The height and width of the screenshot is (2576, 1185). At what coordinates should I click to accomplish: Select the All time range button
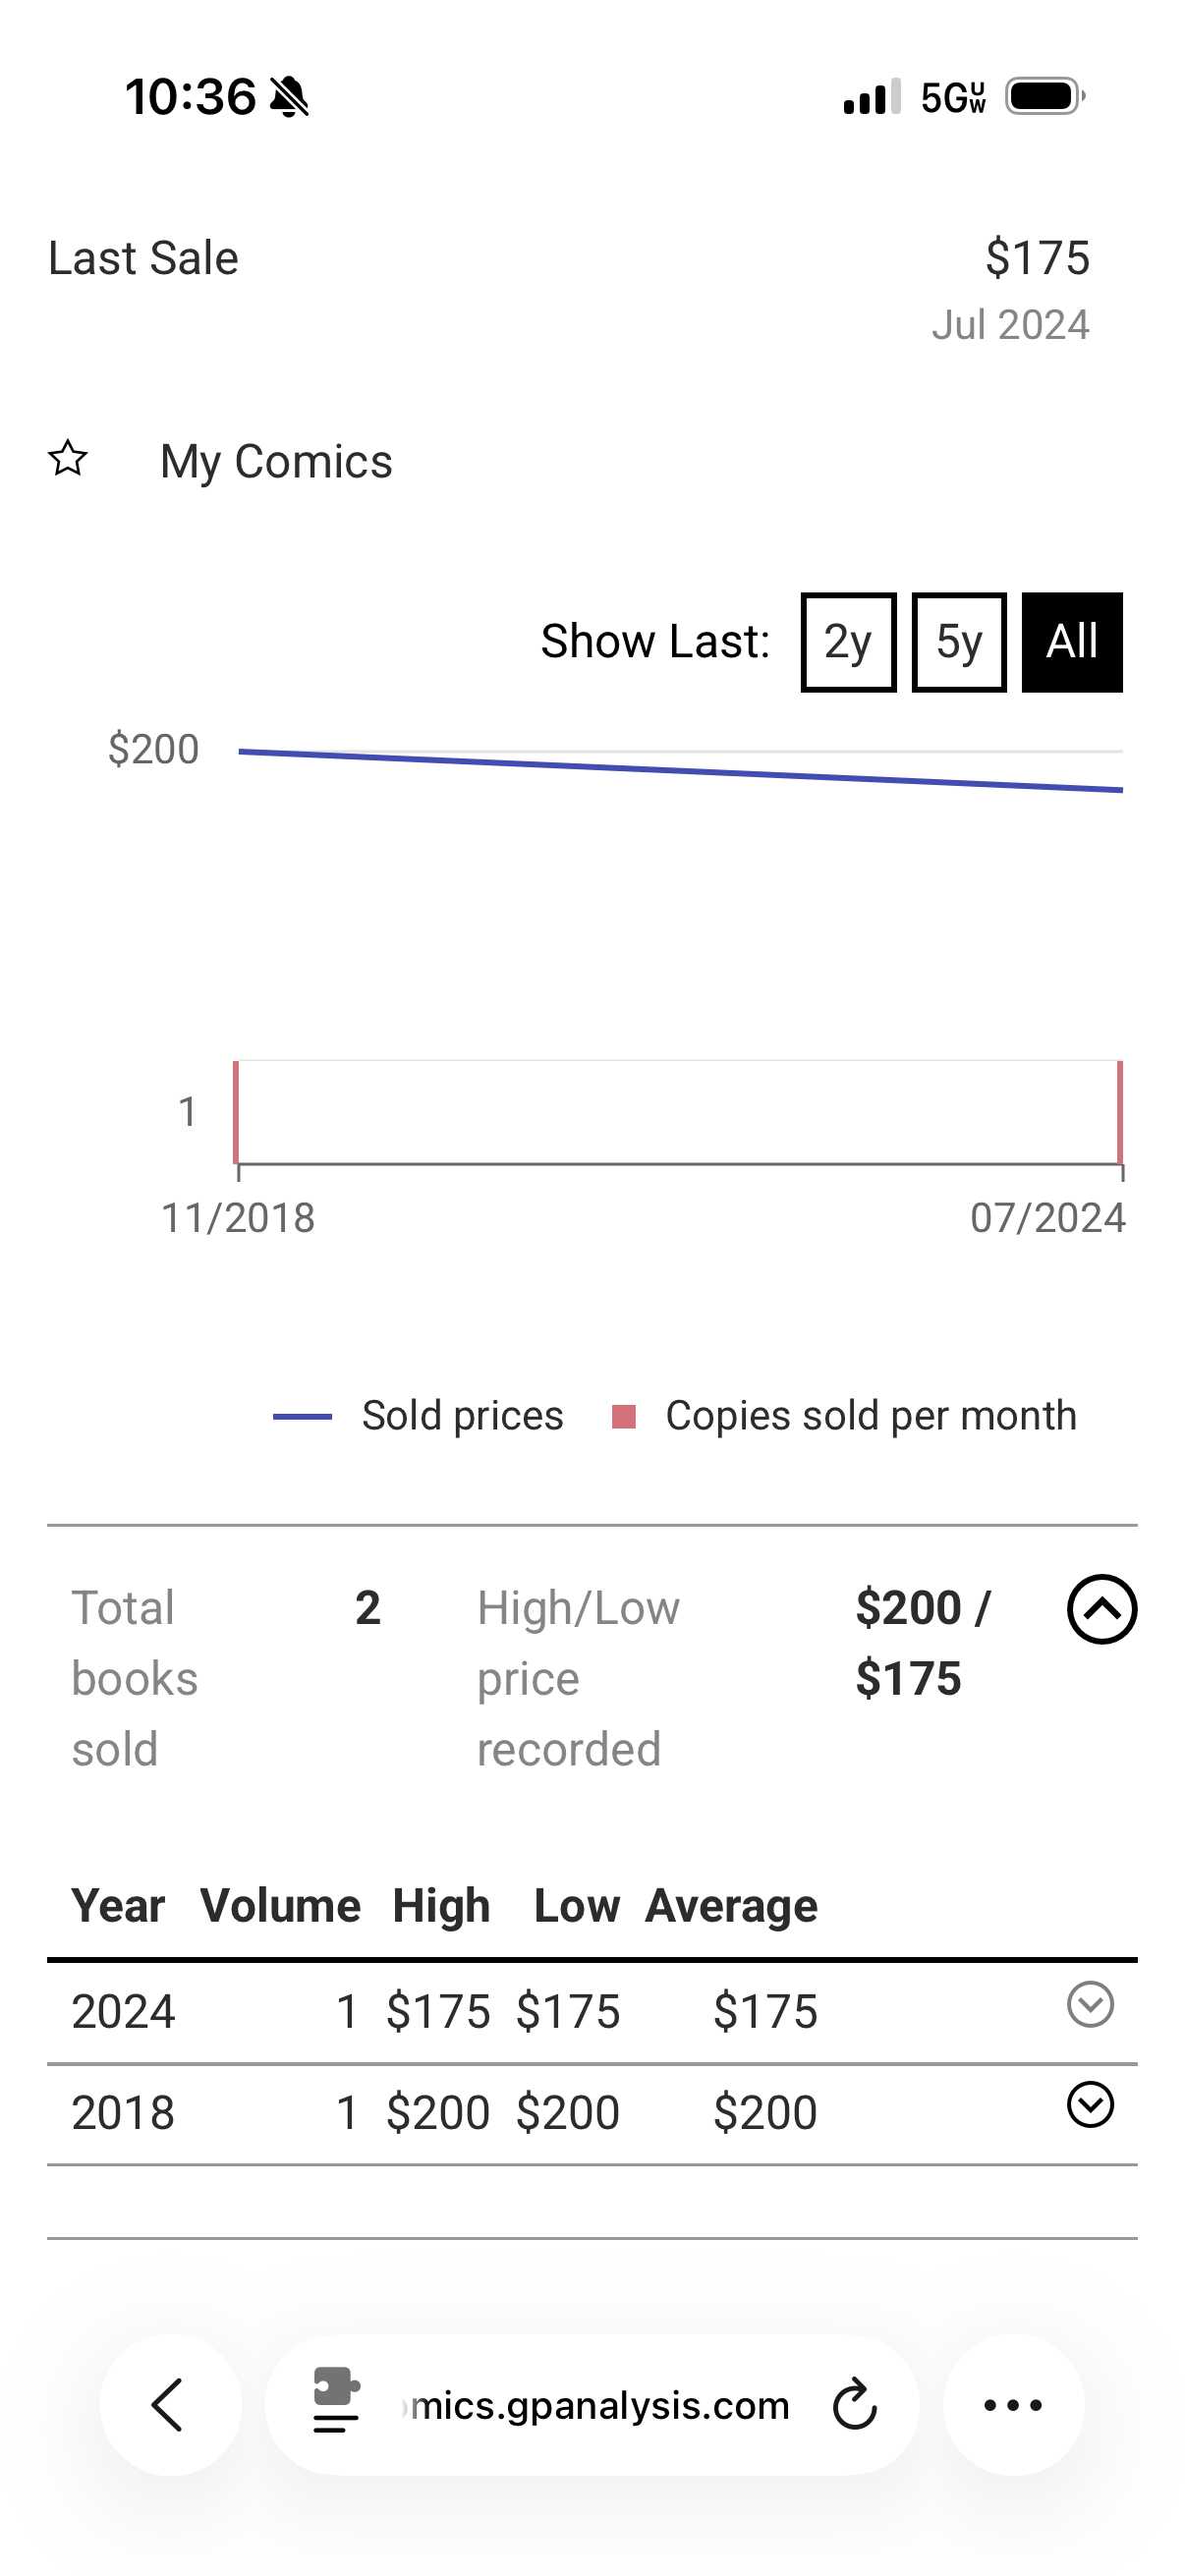[x=1071, y=642]
